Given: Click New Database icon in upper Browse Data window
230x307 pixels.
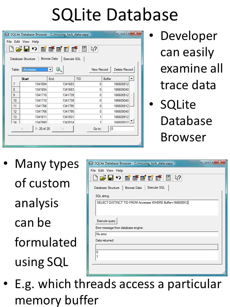Looking at the screenshot, I should pyautogui.click(x=11, y=49).
